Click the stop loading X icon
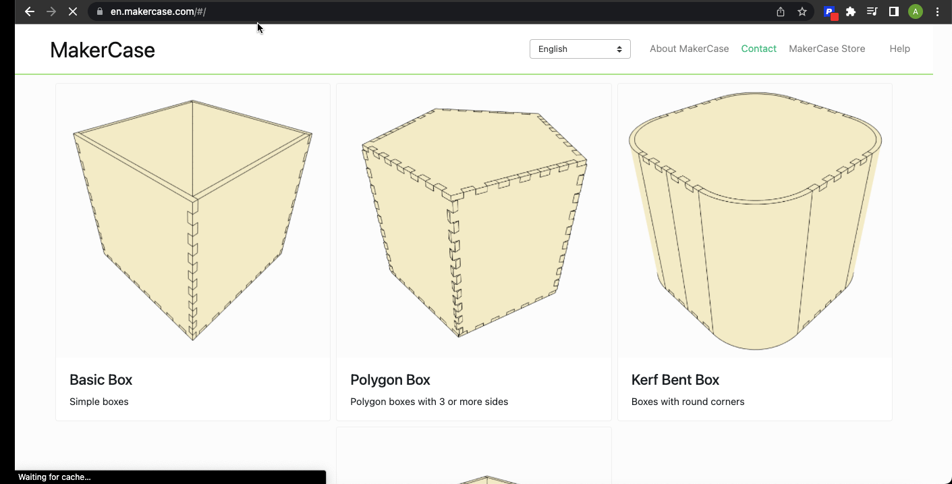The image size is (952, 484). [x=73, y=11]
